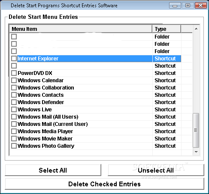Click the scrollbar up arrow
Screen dimensions: 209x194
[x=196, y=29]
